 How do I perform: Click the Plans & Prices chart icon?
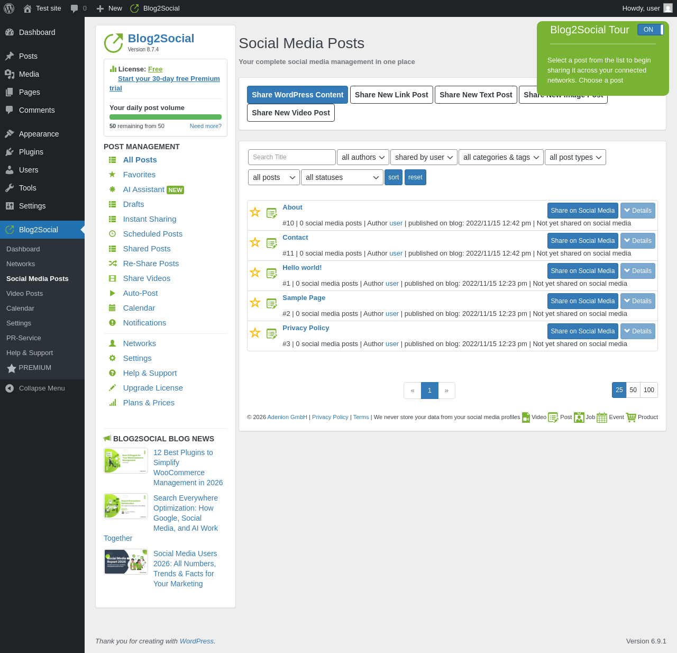112,403
